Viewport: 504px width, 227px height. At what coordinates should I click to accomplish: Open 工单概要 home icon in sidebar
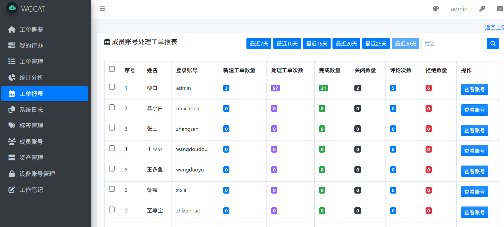(12, 29)
